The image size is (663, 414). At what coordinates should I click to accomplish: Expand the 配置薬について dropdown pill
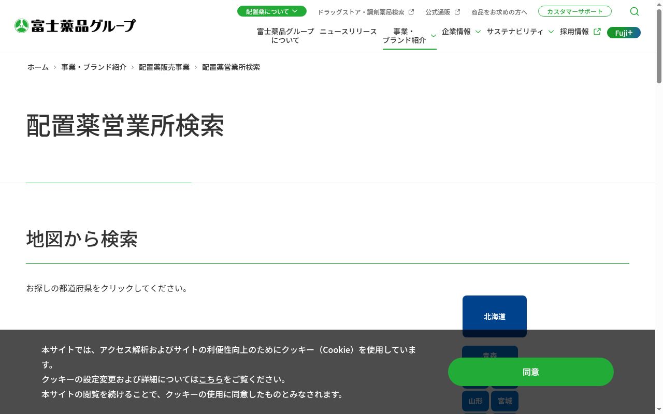(x=272, y=11)
